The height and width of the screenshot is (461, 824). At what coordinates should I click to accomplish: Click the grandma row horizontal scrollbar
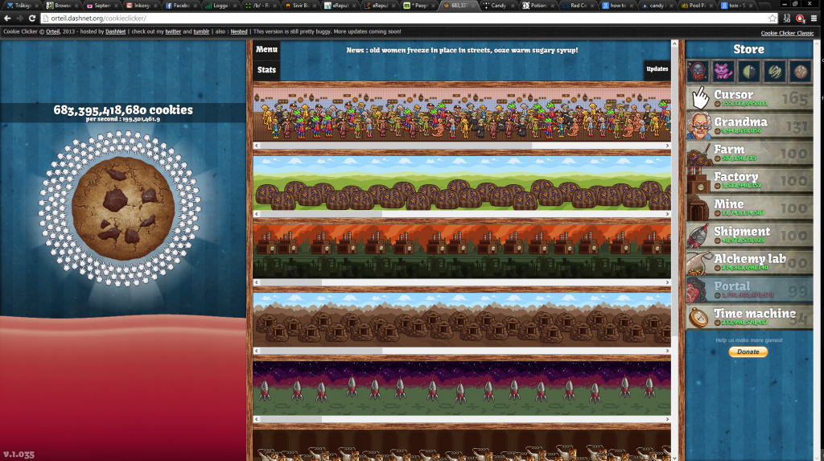462,146
